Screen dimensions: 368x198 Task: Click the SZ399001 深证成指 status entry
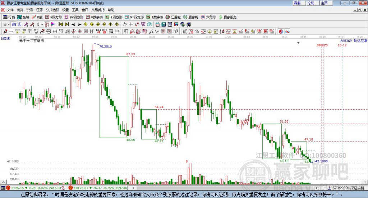tap(346, 188)
